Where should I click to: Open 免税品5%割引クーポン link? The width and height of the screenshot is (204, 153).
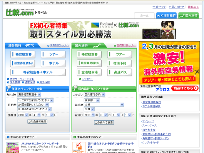click(156, 138)
